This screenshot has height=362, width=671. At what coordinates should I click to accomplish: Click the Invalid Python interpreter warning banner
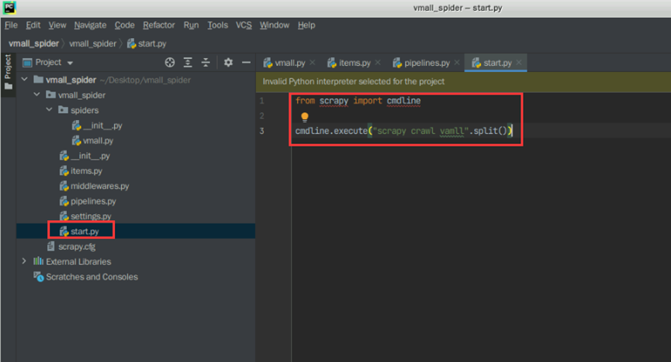(463, 81)
